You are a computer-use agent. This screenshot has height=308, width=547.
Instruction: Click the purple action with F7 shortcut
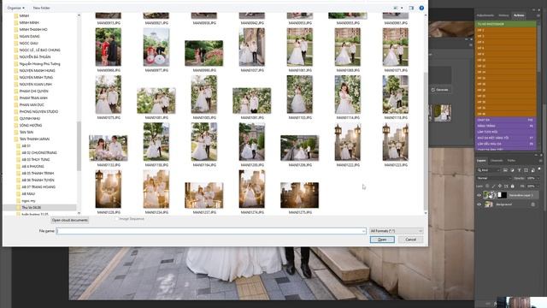[x=506, y=138]
